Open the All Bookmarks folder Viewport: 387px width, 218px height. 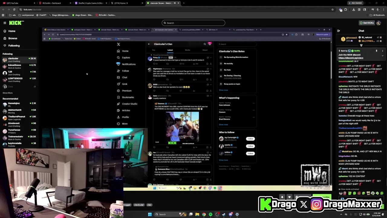(x=377, y=15)
